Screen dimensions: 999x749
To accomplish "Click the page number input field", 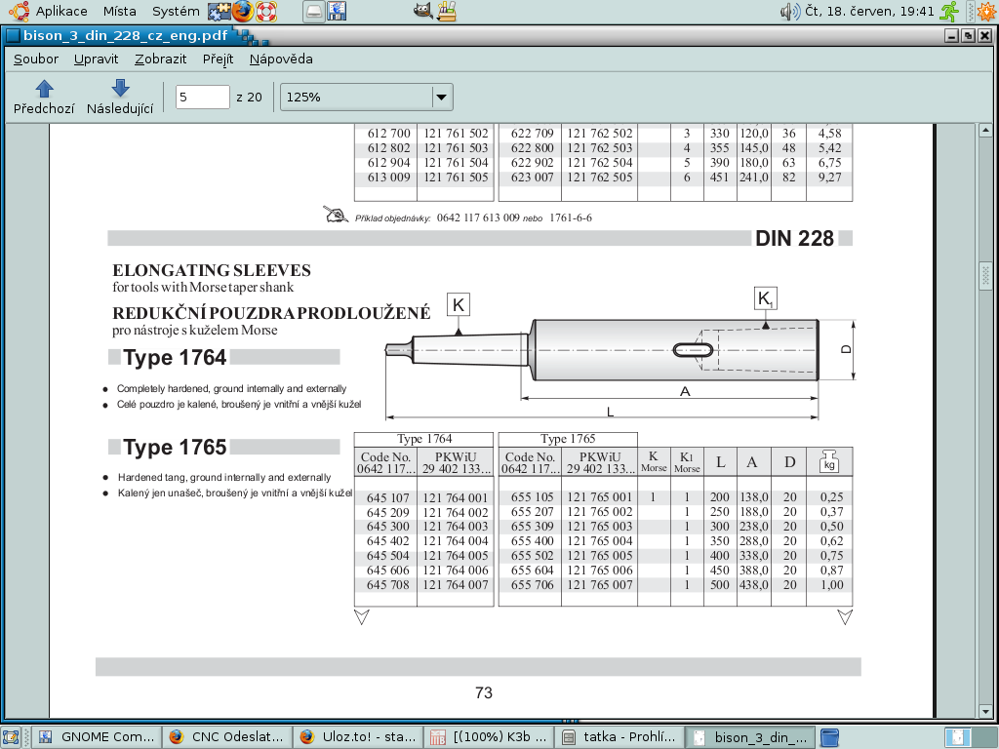I will (202, 97).
